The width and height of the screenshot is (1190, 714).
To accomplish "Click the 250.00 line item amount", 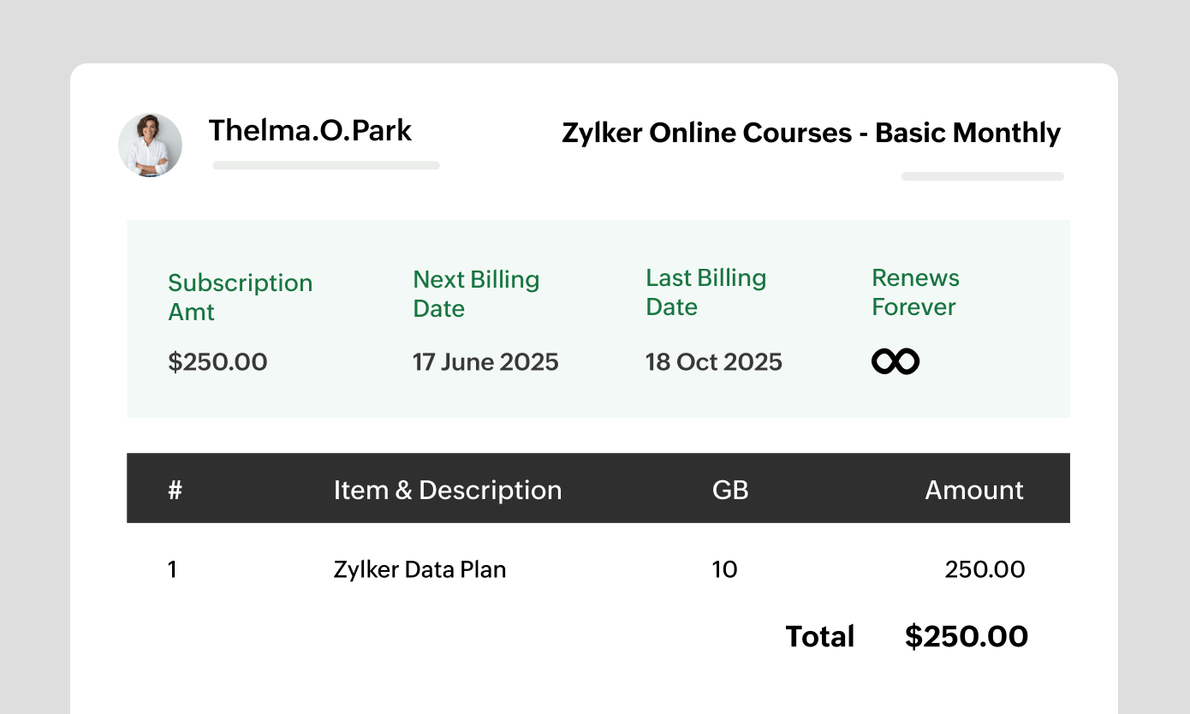I will pos(985,569).
